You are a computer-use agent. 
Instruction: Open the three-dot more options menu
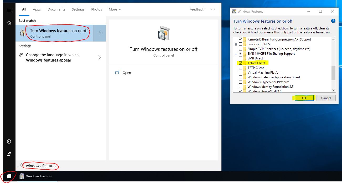[213, 9]
